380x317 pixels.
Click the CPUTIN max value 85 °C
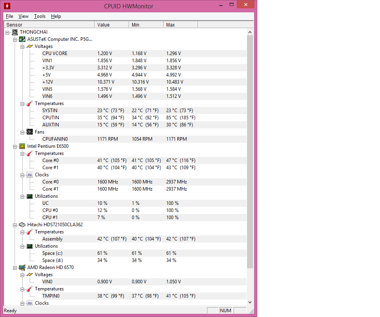pos(181,118)
